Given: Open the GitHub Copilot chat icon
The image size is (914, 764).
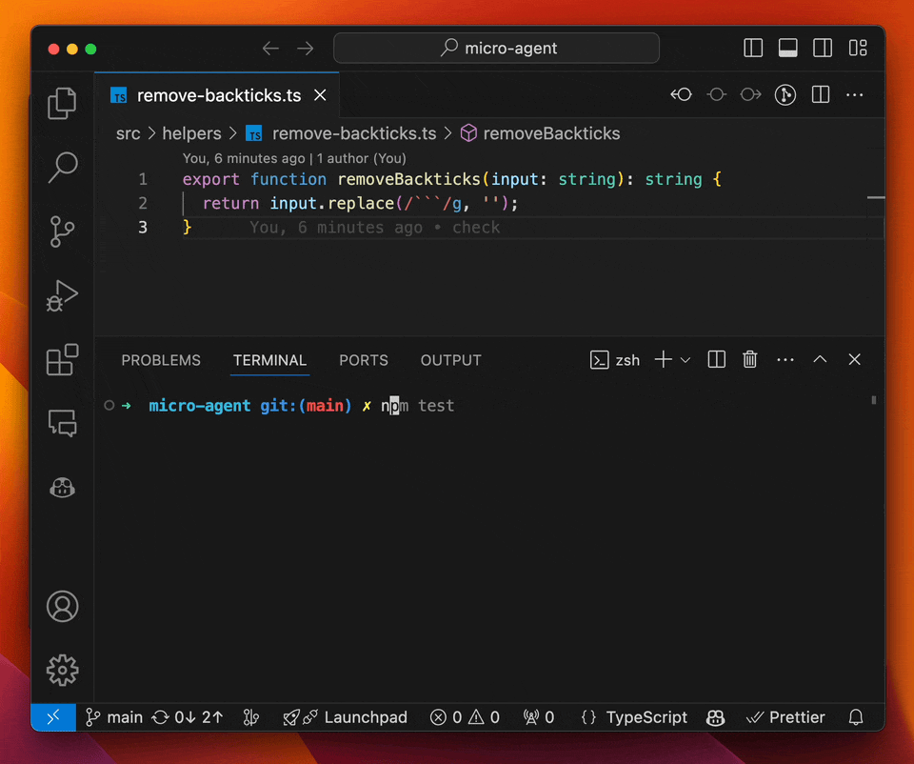Looking at the screenshot, I should click(61, 487).
